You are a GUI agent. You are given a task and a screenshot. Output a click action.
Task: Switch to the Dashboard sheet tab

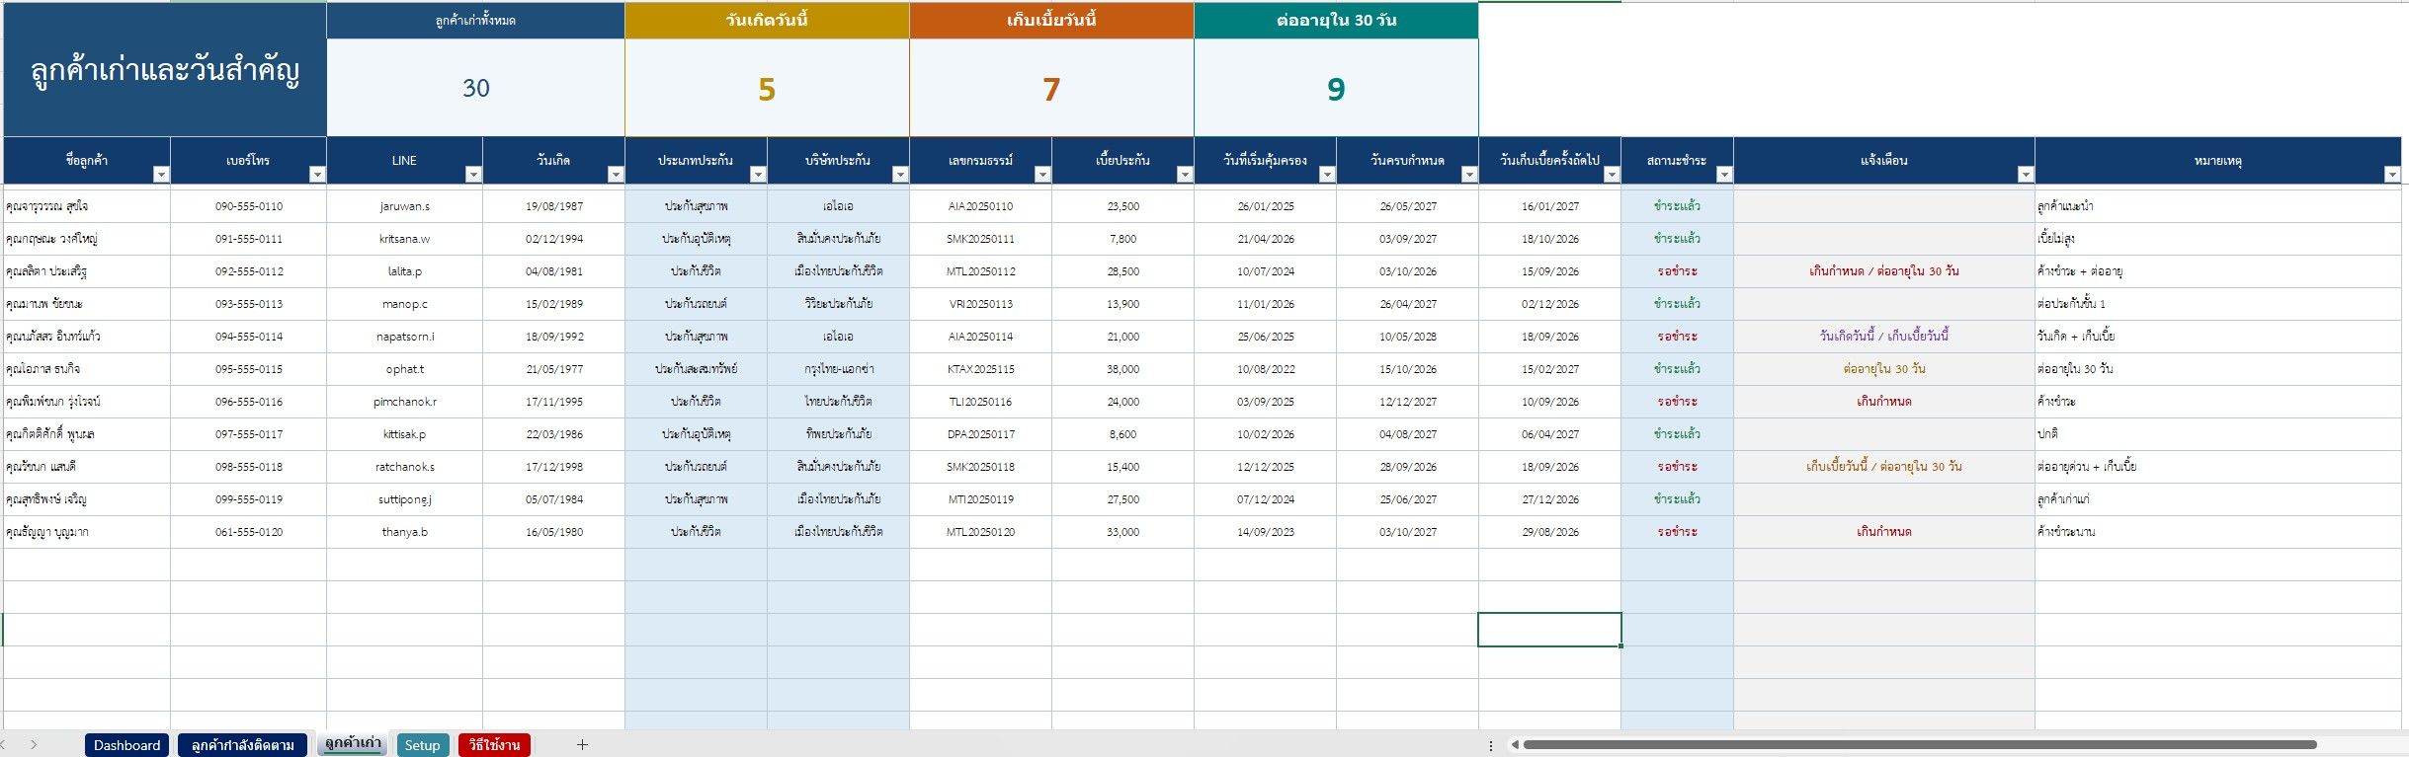[x=126, y=745]
